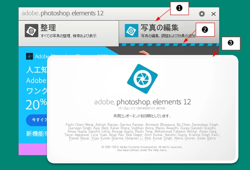Click the blue 今すぐ button in the ad

click(x=37, y=120)
